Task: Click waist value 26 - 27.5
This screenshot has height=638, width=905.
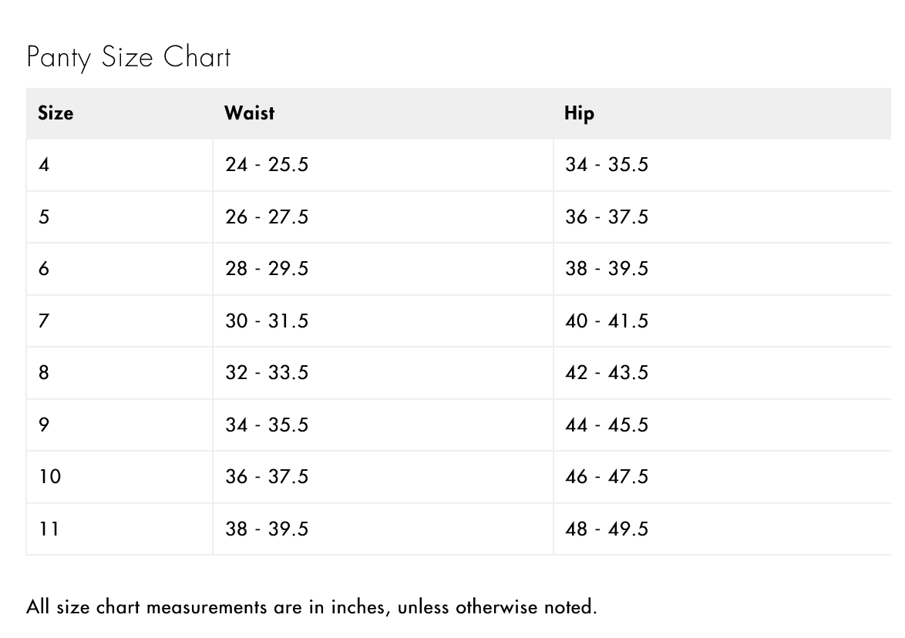Action: coord(267,217)
